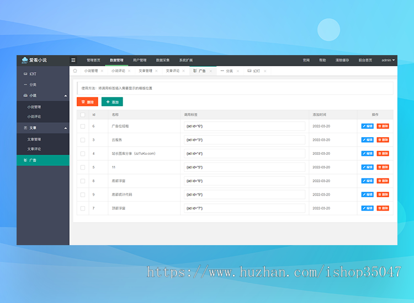This screenshot has width=414, height=303.
Task: Check the checkbox for row named 11
Action: (83, 167)
